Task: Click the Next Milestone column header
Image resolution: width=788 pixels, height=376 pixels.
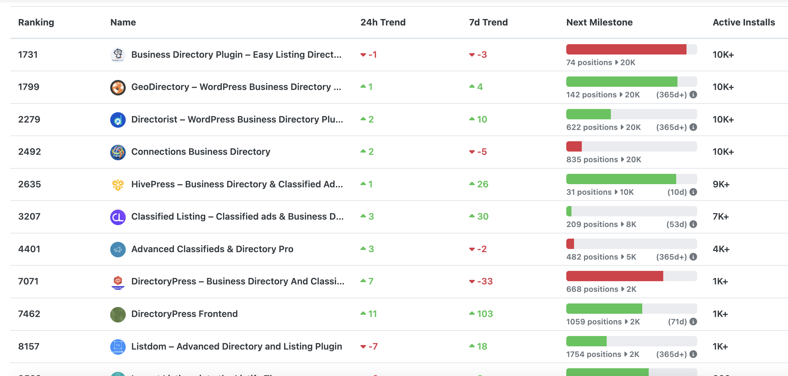Action: click(x=599, y=22)
